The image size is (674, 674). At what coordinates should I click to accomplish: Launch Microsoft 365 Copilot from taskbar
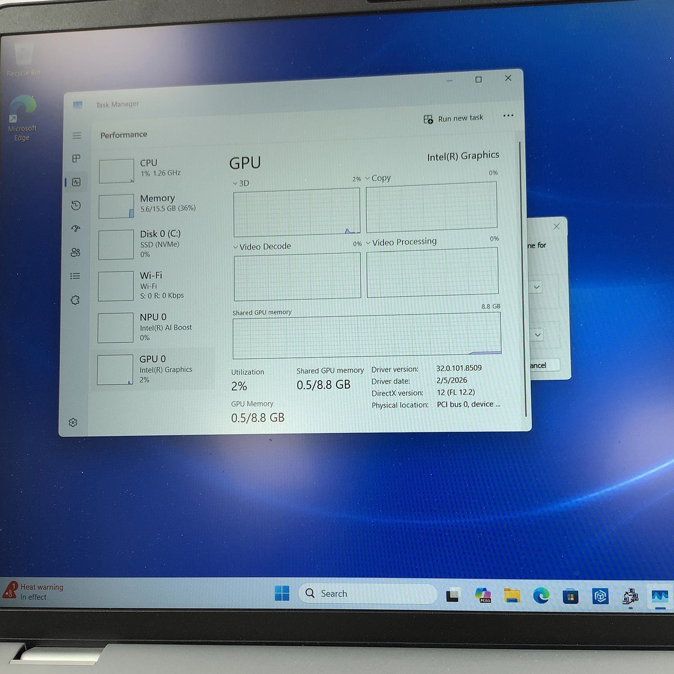[x=483, y=595]
